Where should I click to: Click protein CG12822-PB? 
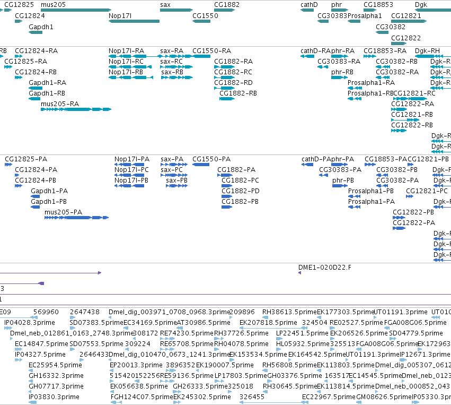click(413, 212)
